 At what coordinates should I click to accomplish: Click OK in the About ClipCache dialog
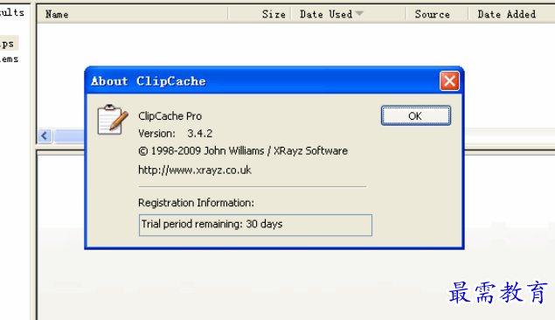415,115
